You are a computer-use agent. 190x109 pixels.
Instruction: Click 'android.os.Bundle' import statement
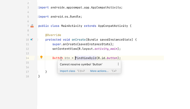(65, 17)
